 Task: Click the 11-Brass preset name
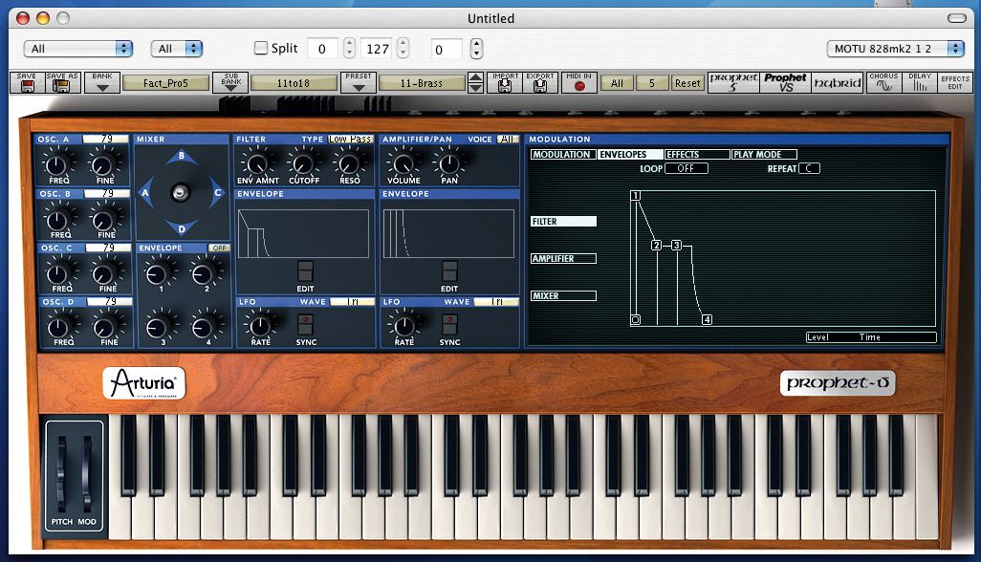coord(421,82)
